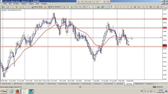Open the Вставка menu
The height and width of the screenshot is (94, 168).
16,4
